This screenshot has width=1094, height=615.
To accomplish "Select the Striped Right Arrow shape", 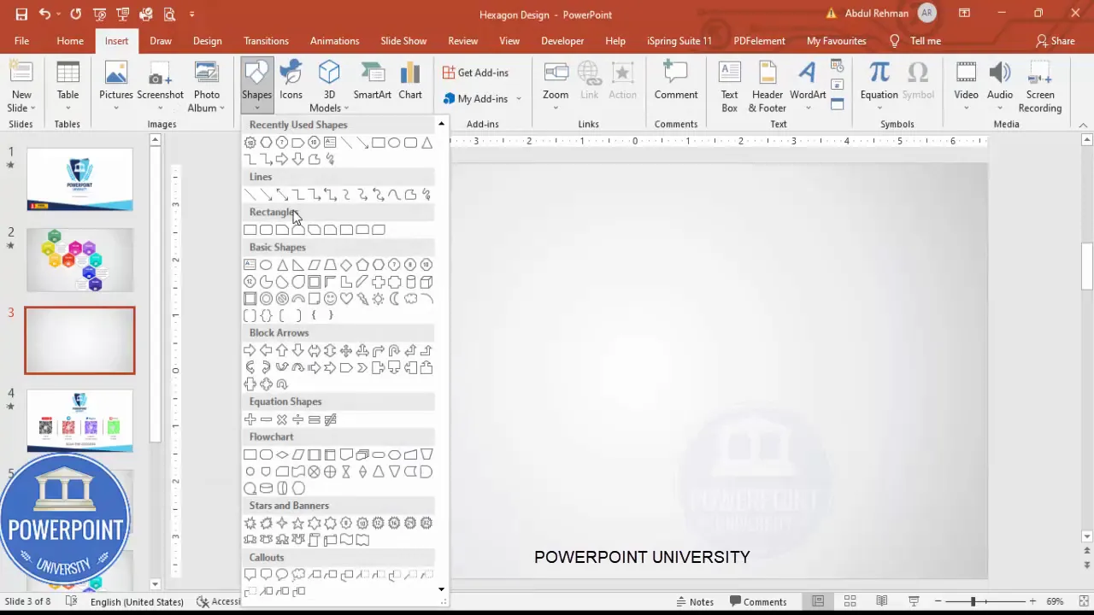I will pos(314,367).
